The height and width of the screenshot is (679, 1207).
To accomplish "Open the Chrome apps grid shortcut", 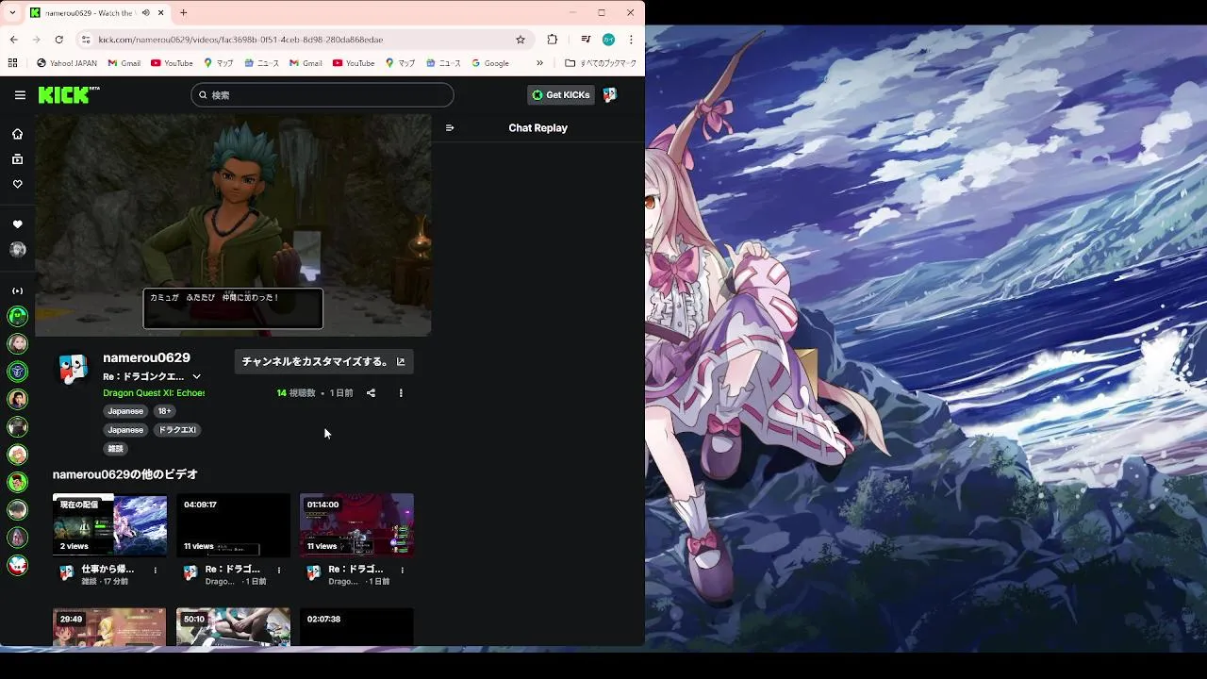I will coord(12,63).
